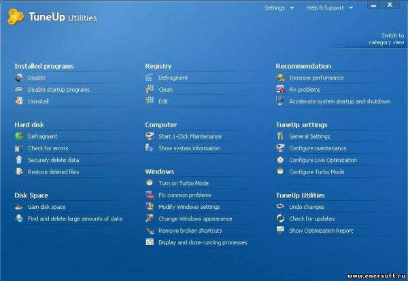Open the Help & Support dropdown menu

tap(329, 7)
